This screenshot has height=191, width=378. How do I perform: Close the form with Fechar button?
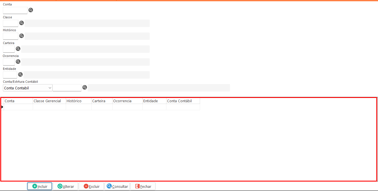coord(143,186)
